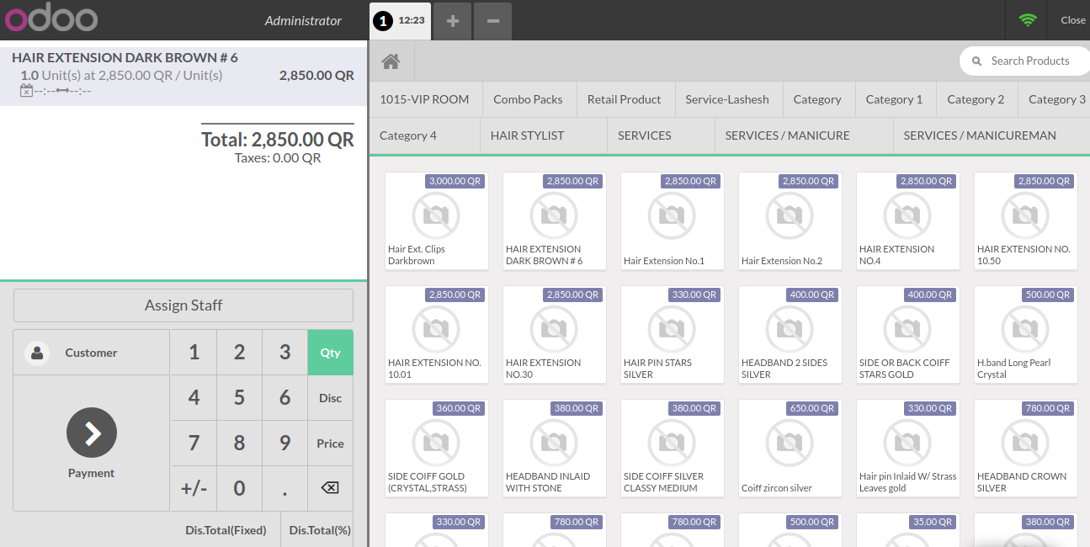Image resolution: width=1090 pixels, height=547 pixels.
Task: Click numpad key 5
Action: [240, 398]
